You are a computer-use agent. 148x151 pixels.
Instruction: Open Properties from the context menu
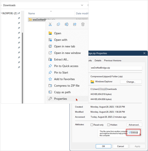67,99
